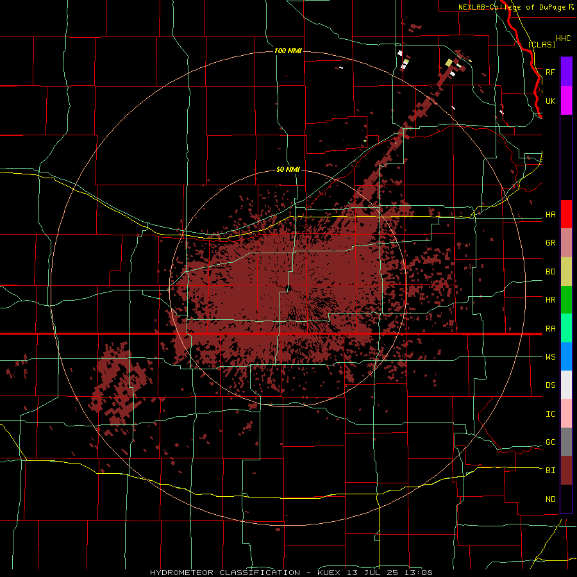Image resolution: width=577 pixels, height=577 pixels.
Task: Click the RA light-green legend swatch
Action: 566,328
